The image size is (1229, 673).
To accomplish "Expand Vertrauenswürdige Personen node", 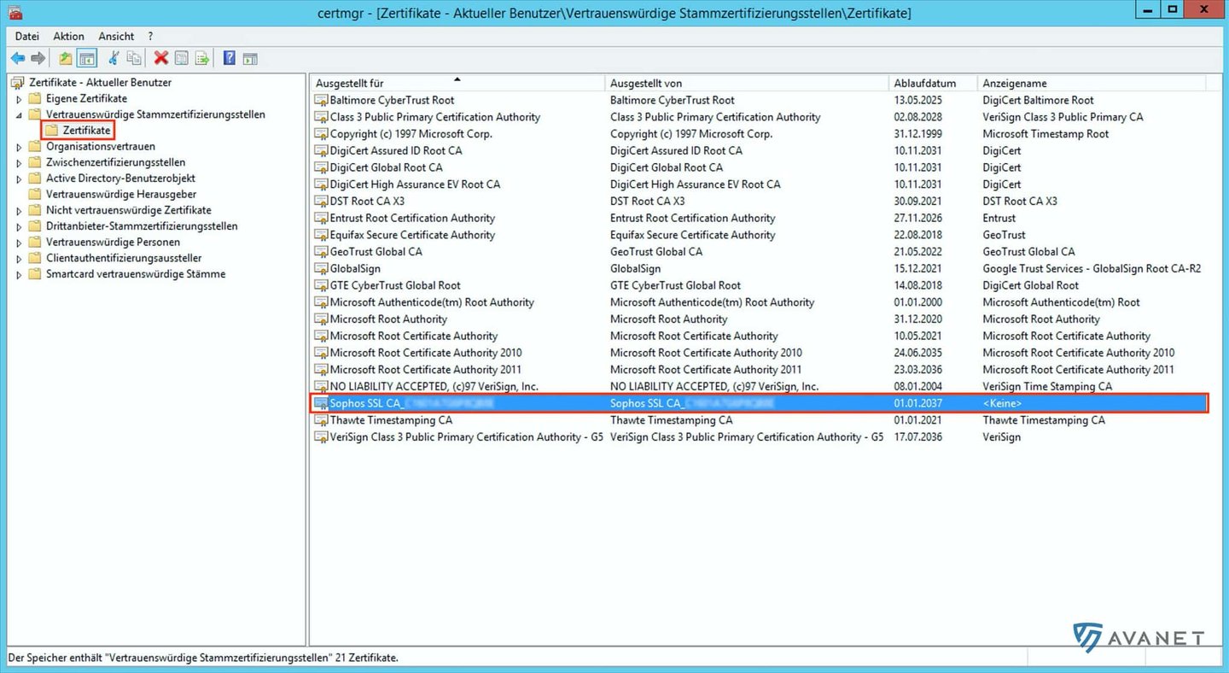I will coord(19,243).
